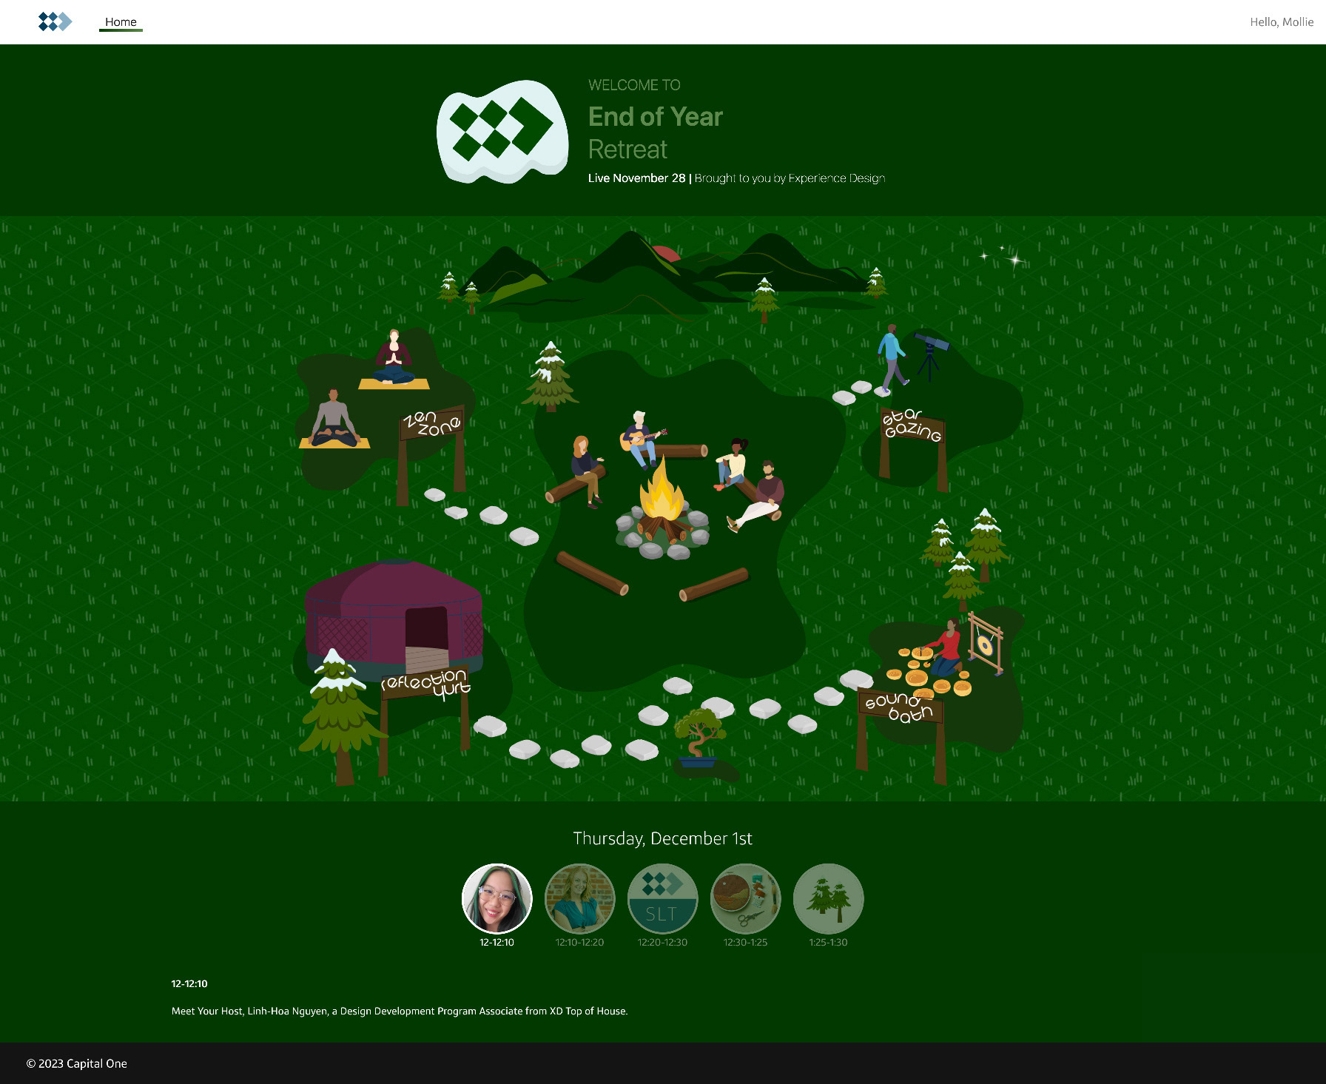Select the 12:10-12:20 speaker thumbnail
The image size is (1326, 1084).
[x=580, y=898]
